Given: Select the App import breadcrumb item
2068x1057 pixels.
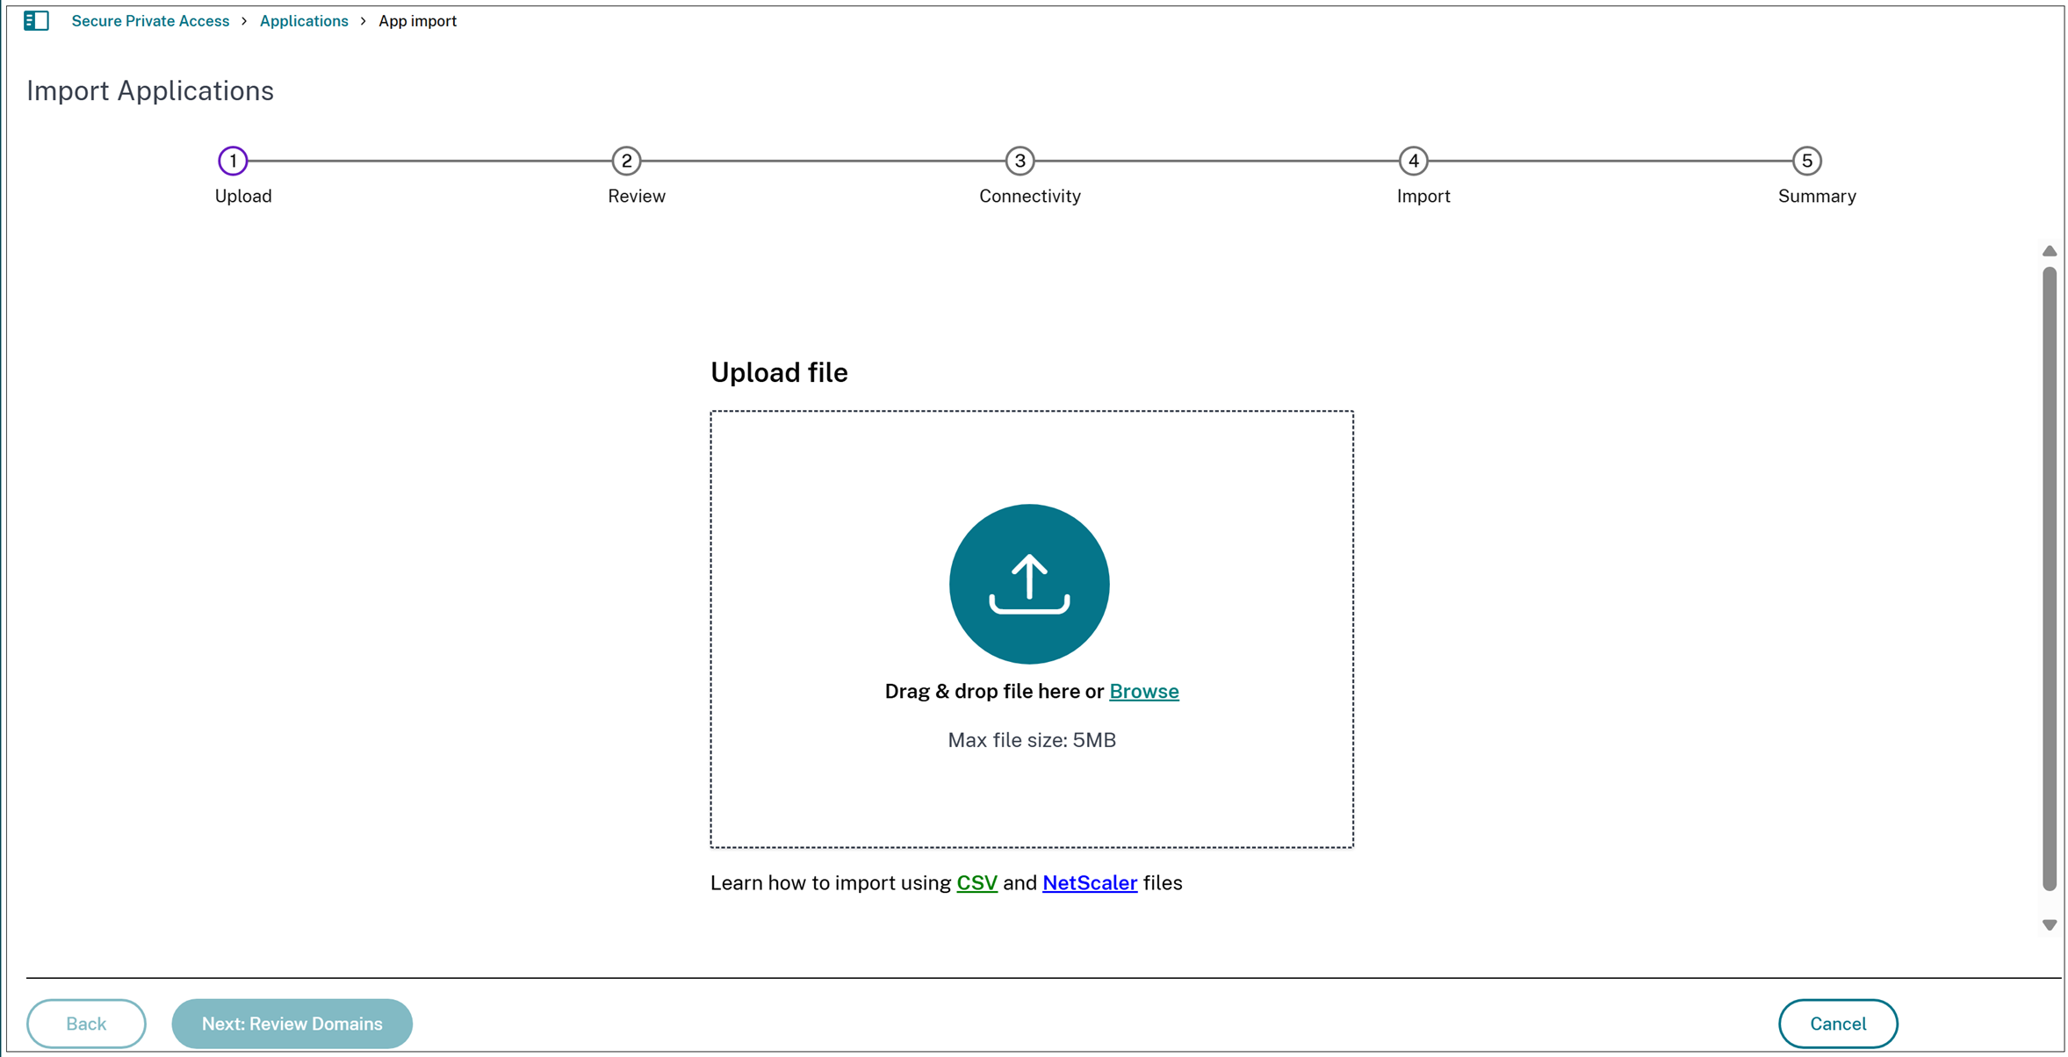Looking at the screenshot, I should pyautogui.click(x=417, y=20).
